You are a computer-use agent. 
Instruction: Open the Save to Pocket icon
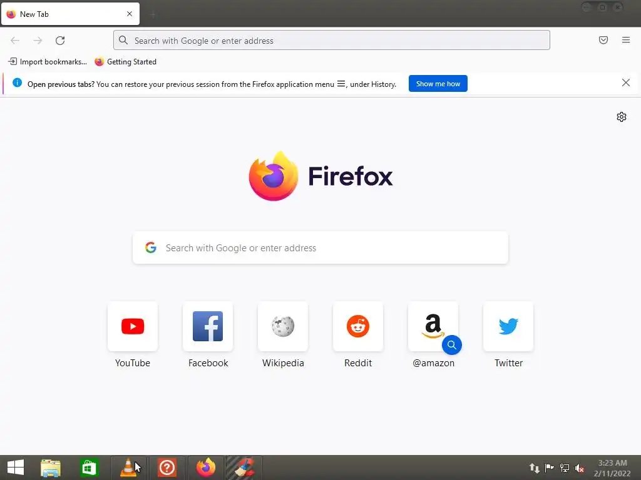point(603,40)
